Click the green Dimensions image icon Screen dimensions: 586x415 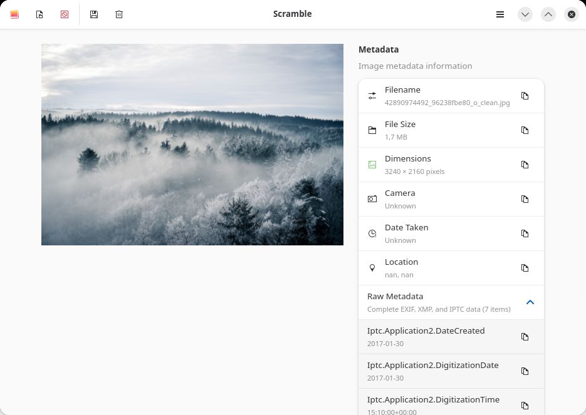point(372,165)
